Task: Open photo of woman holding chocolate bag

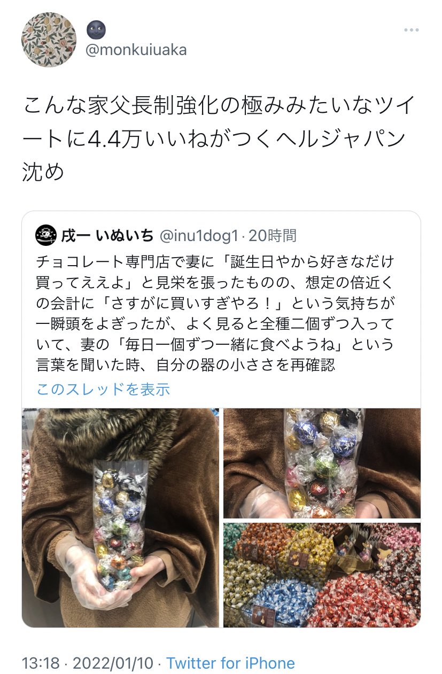Action: click(120, 518)
